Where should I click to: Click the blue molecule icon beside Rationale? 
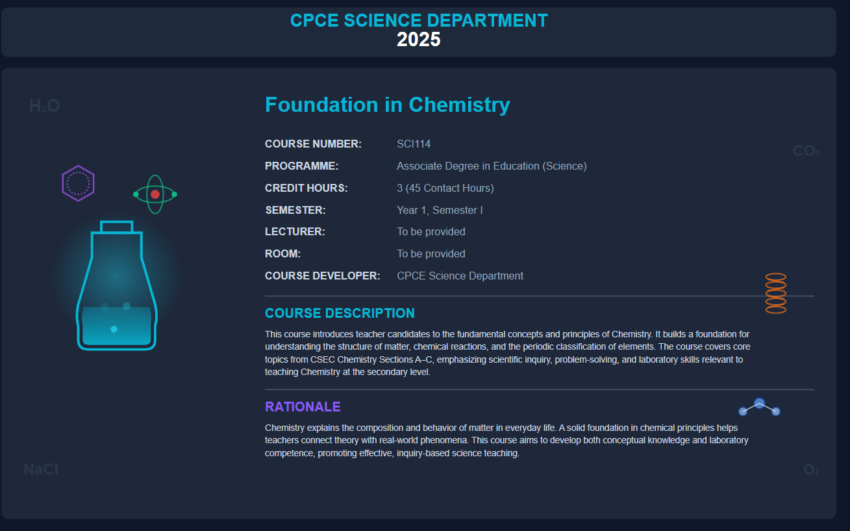759,408
